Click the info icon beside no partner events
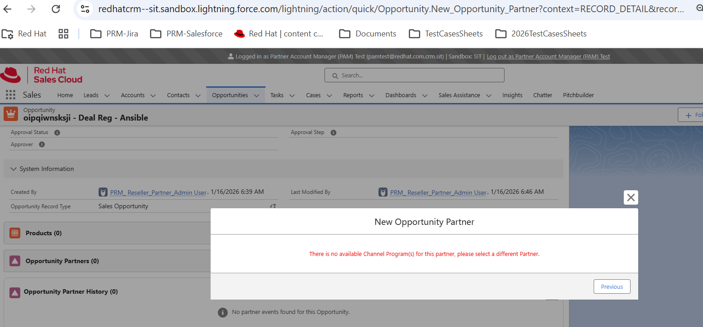The image size is (703, 327). [x=222, y=312]
